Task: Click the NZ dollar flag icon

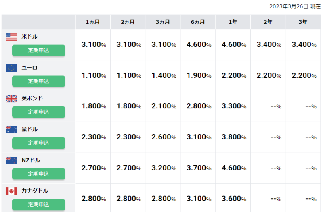Action: pos(11,160)
